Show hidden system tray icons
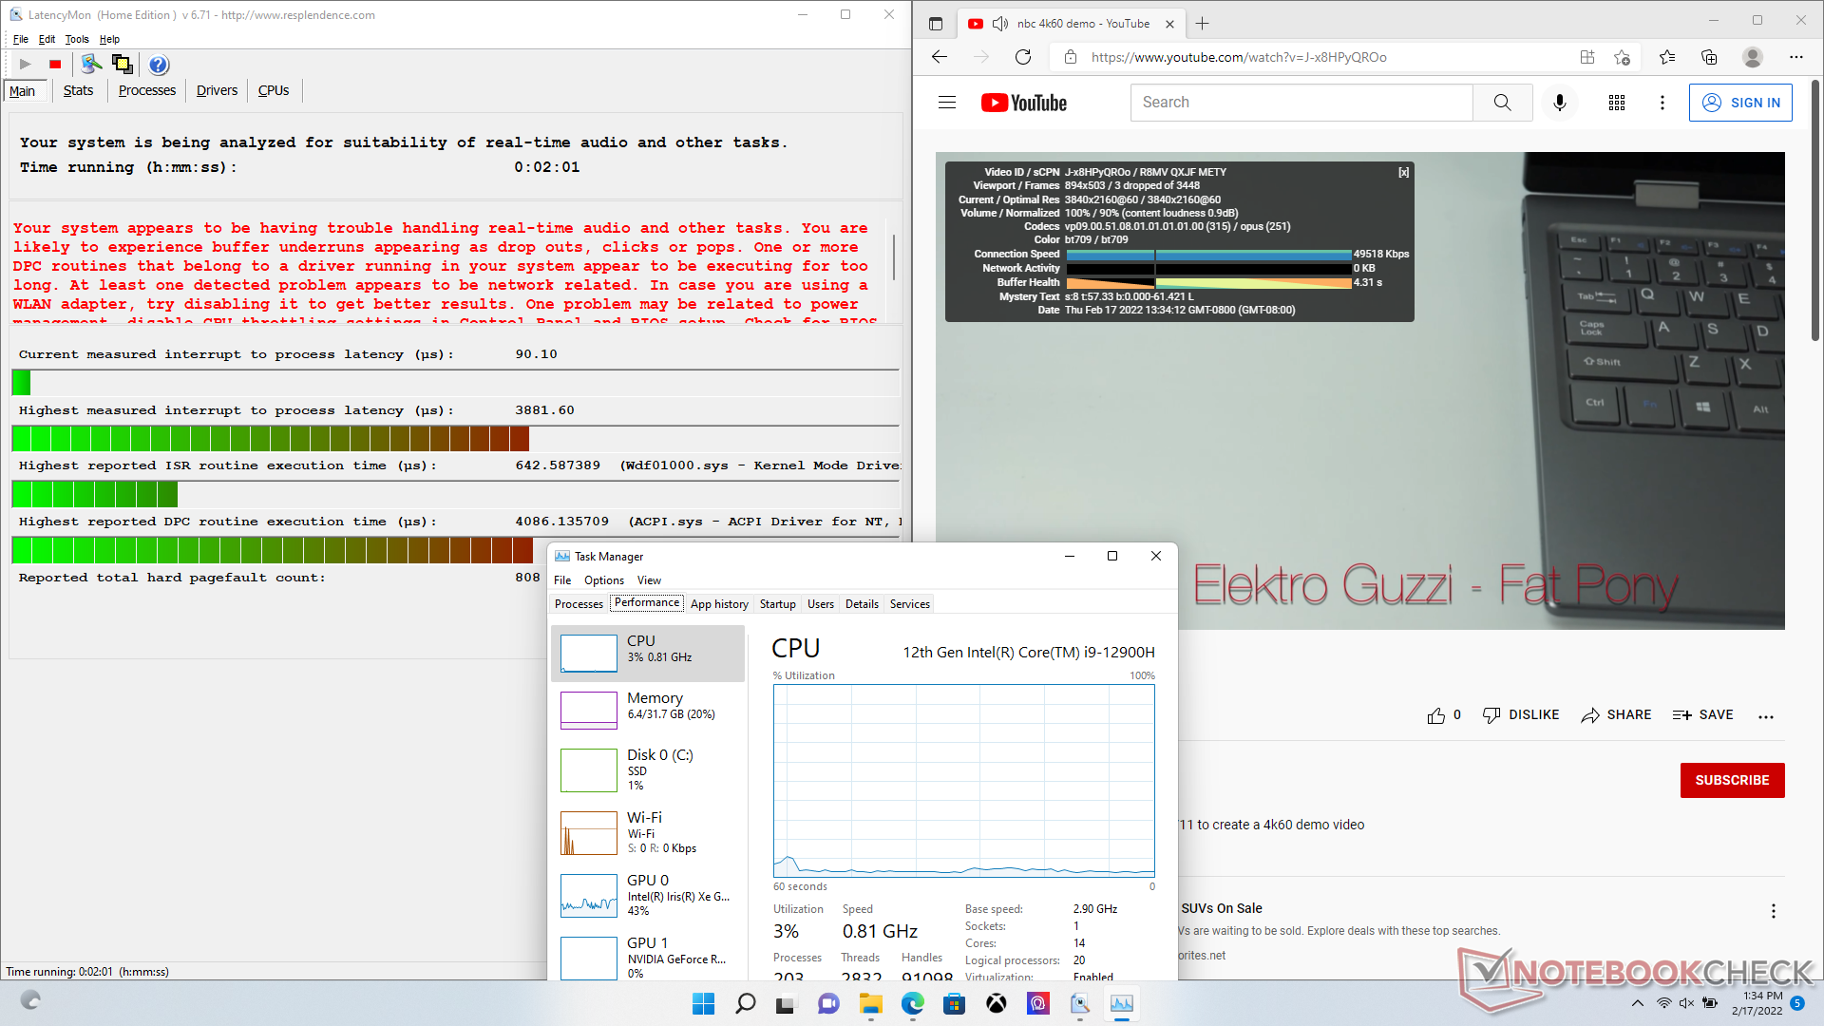1824x1026 pixels. [1637, 1003]
